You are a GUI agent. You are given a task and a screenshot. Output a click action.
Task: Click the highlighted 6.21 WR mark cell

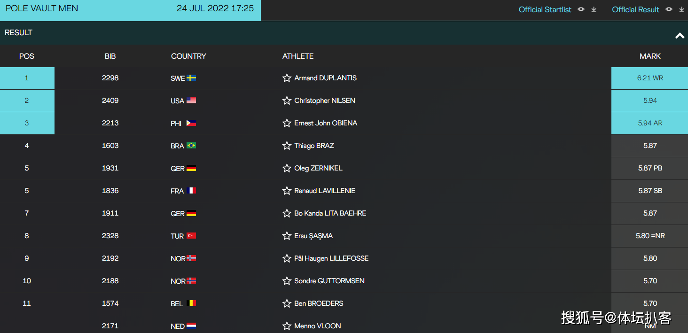[649, 78]
